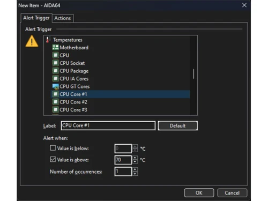Uncheck the Value is above checkbox

click(53, 159)
